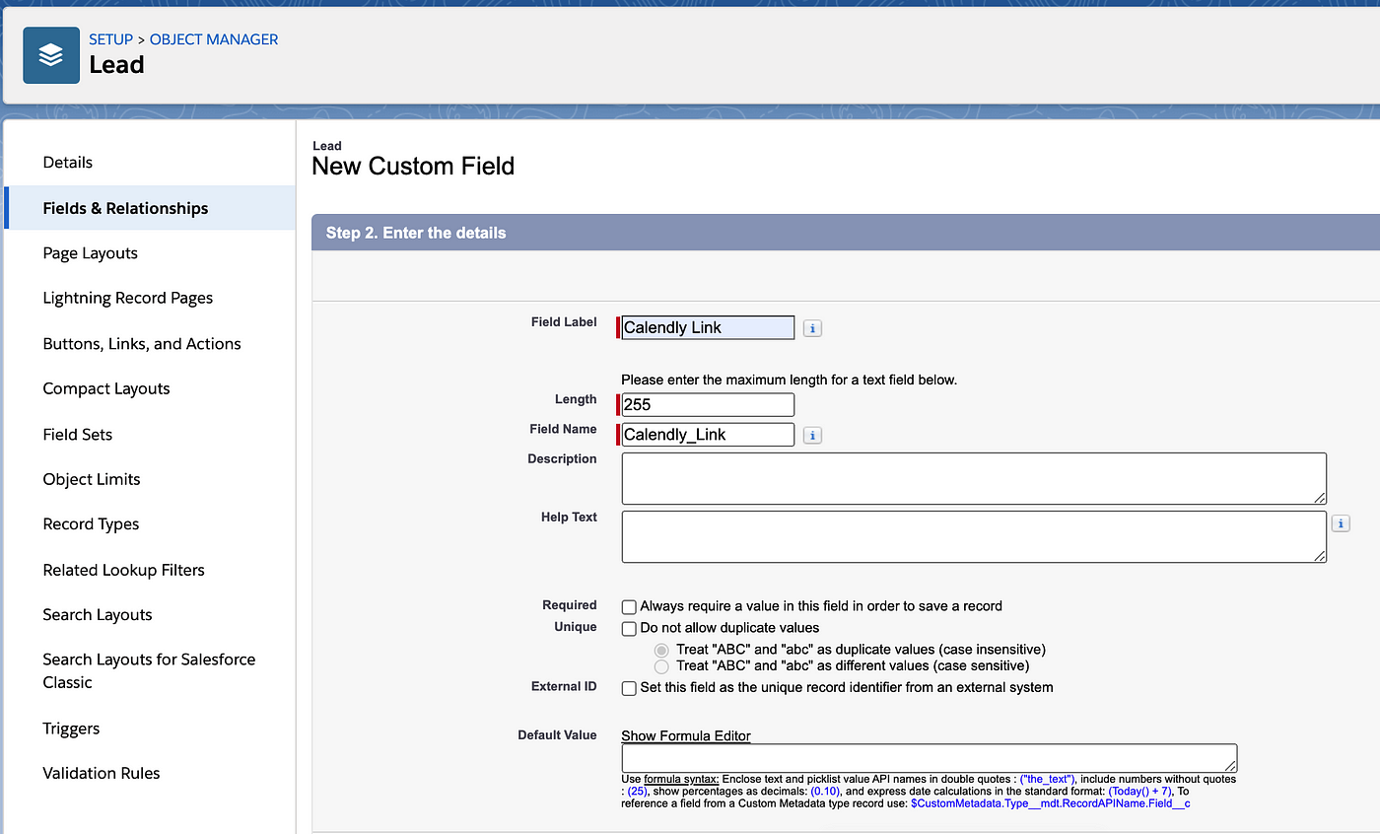Image resolution: width=1380 pixels, height=834 pixels.
Task: Click the Object Manager layers icon
Action: click(x=51, y=55)
